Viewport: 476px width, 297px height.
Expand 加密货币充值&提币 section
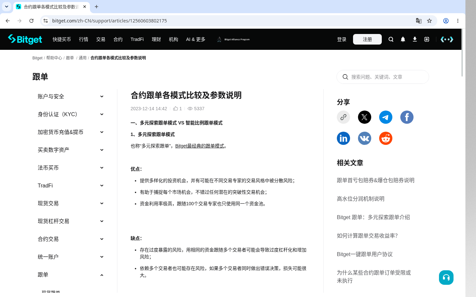[71, 132]
